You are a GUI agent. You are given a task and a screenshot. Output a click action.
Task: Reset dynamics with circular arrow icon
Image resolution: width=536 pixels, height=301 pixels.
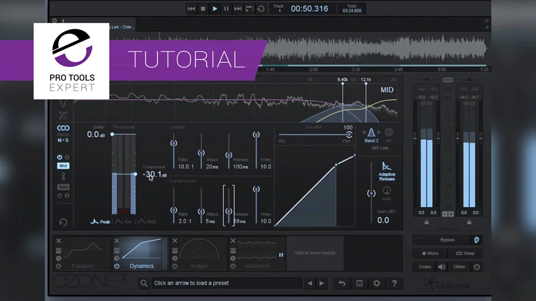pyautogui.click(x=63, y=222)
